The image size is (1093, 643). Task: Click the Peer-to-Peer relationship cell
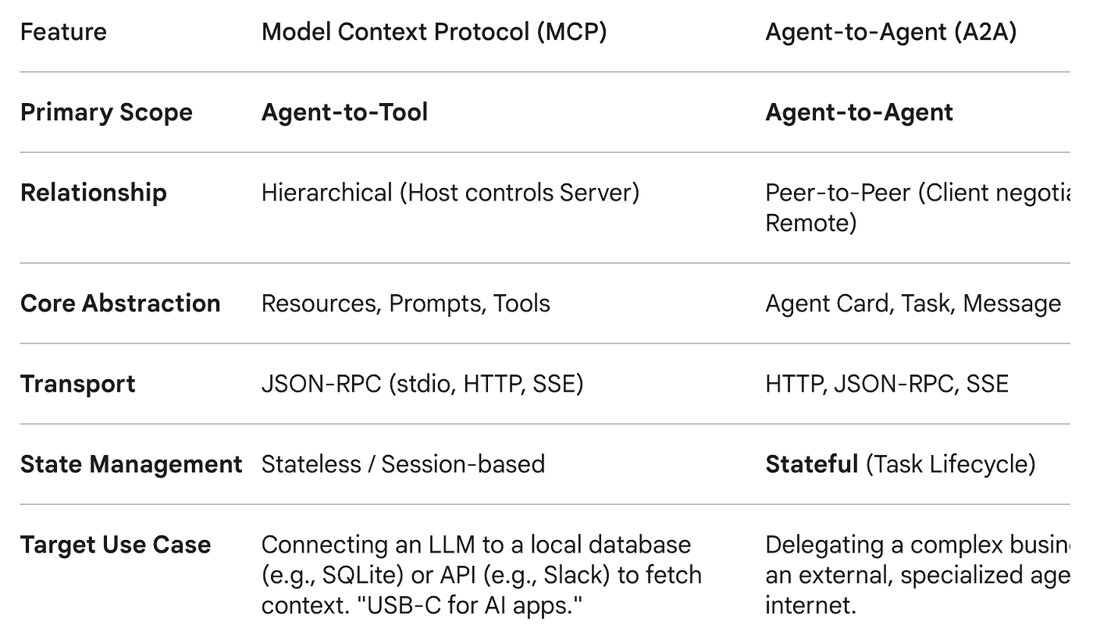click(917, 208)
